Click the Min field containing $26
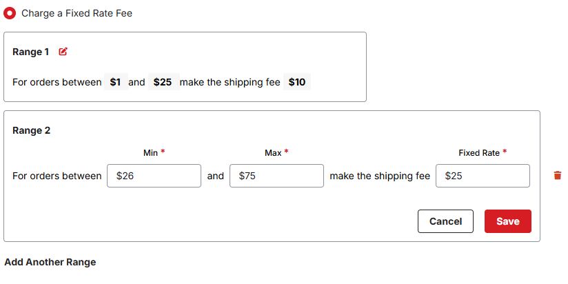Viewport: 568px width, 284px height. point(154,176)
